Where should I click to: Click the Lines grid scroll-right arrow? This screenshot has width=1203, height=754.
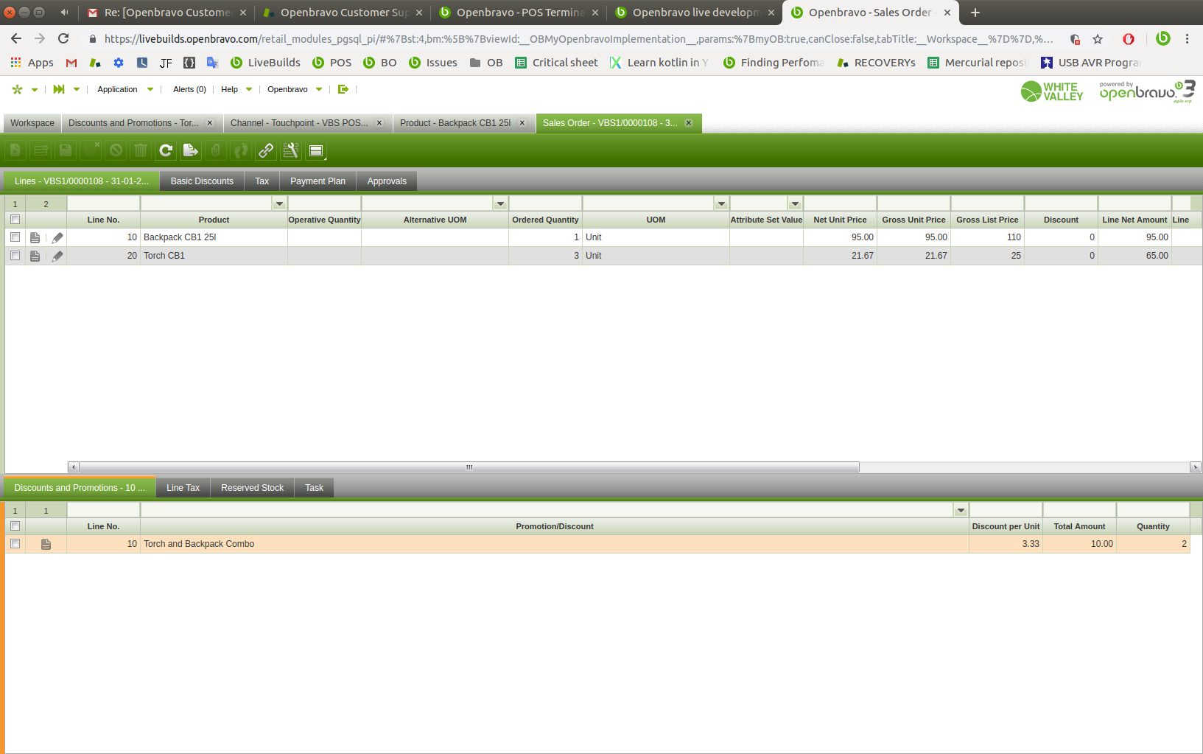1196,467
